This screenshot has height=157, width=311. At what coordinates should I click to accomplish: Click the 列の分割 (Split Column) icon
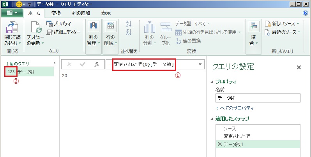(149, 27)
